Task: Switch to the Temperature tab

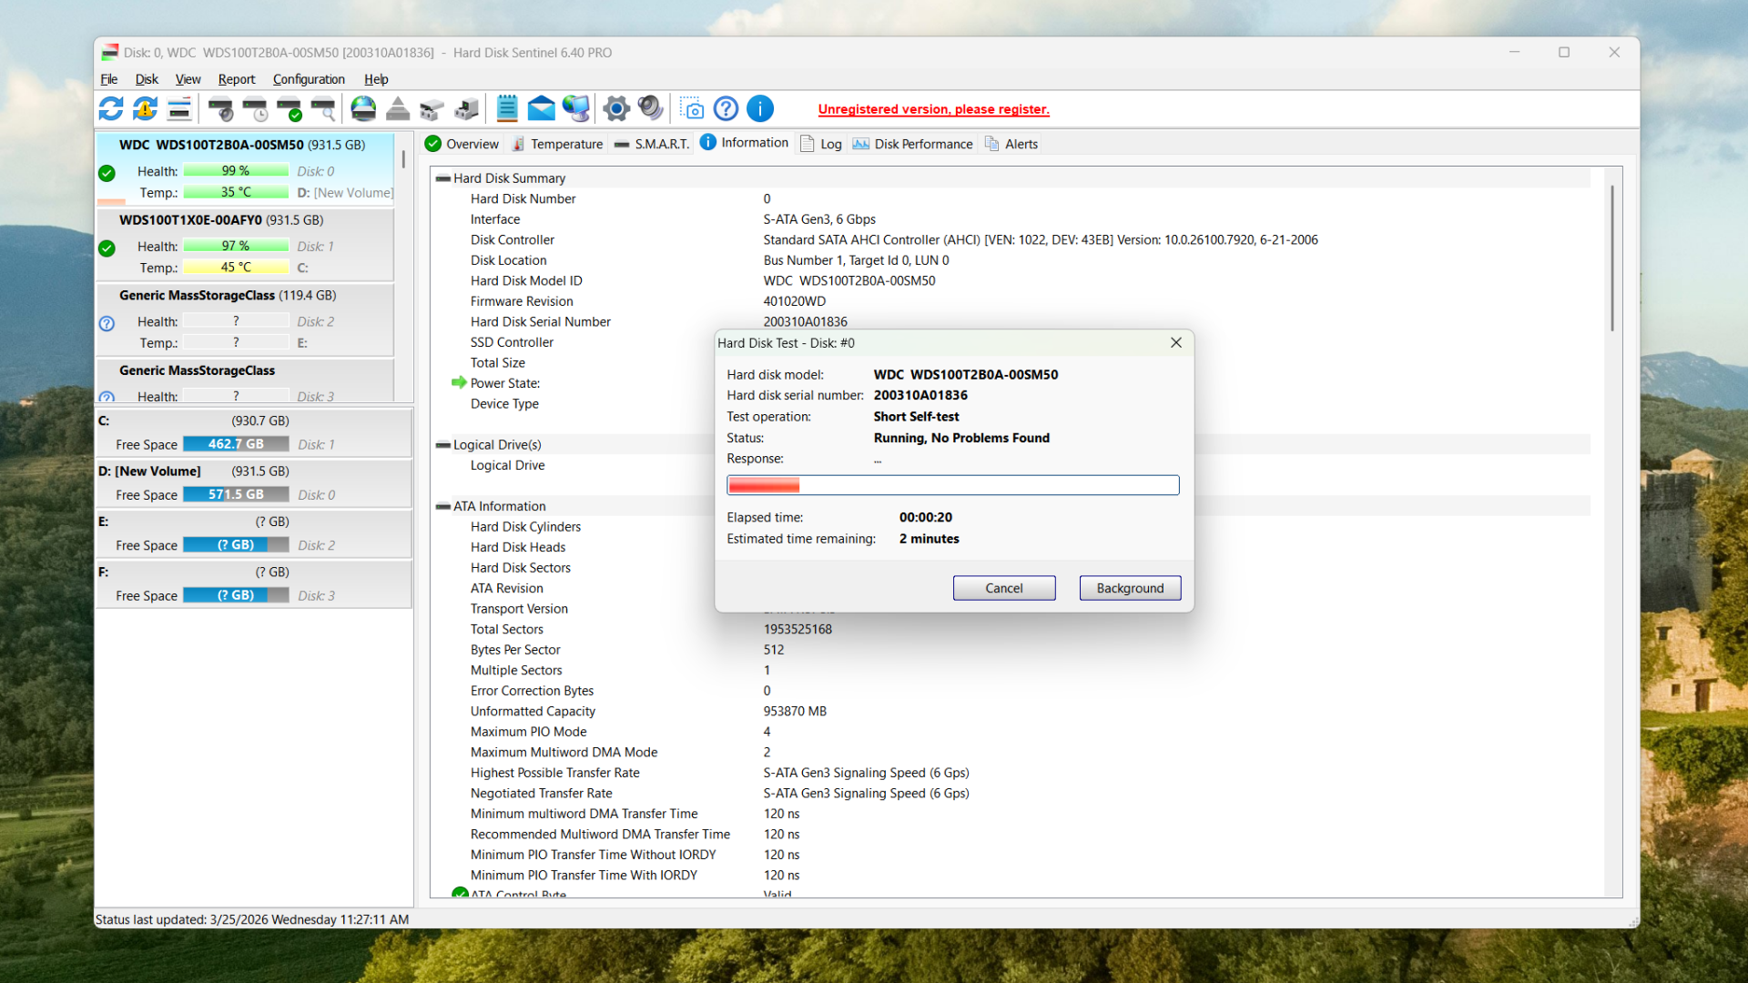Action: tap(557, 144)
